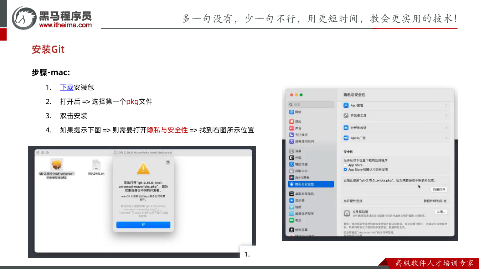This screenshot has width=479, height=269.
Task: Open the 专注模式 moon icon
Action: click(292, 135)
